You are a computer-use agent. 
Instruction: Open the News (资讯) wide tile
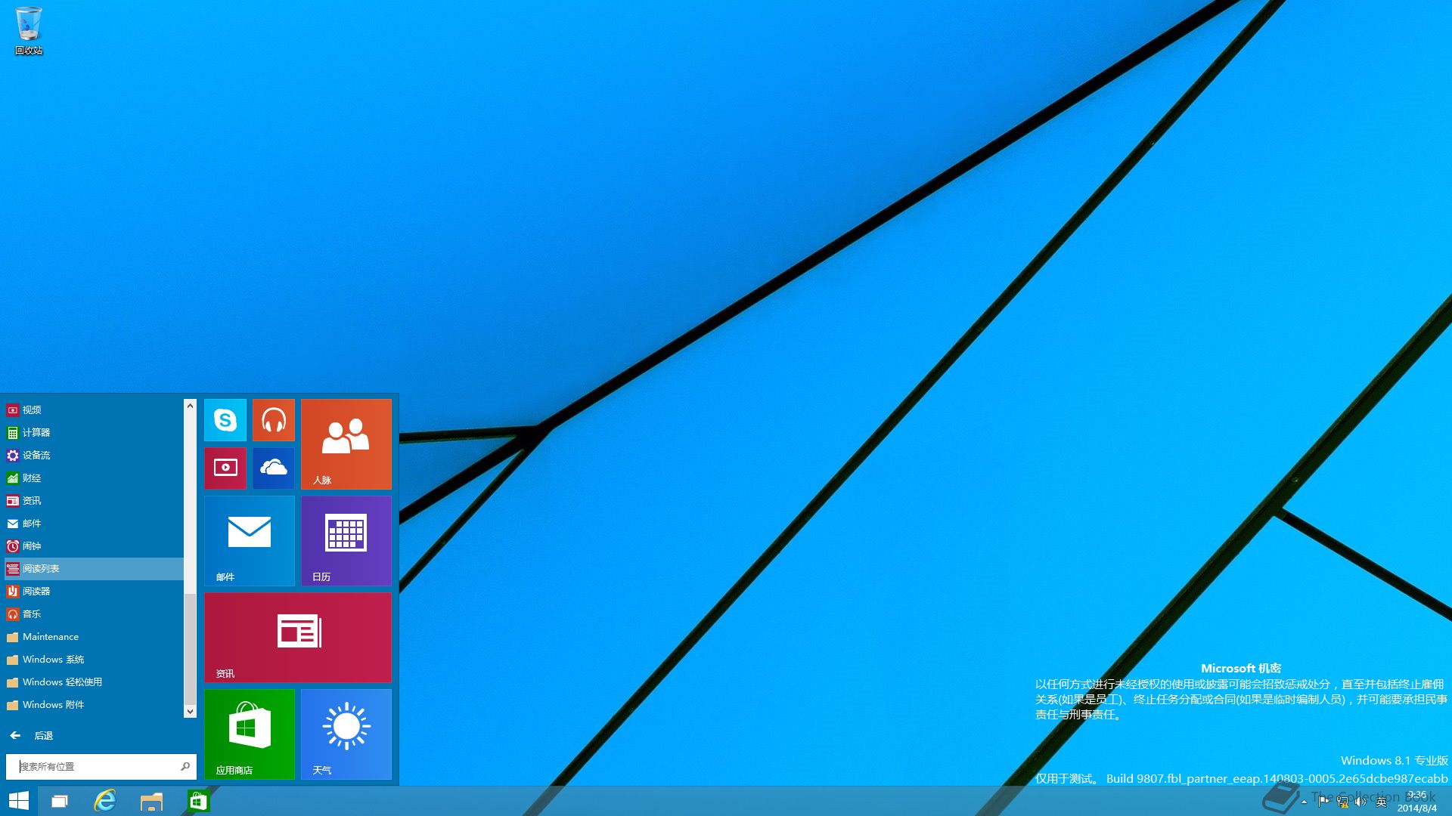298,638
